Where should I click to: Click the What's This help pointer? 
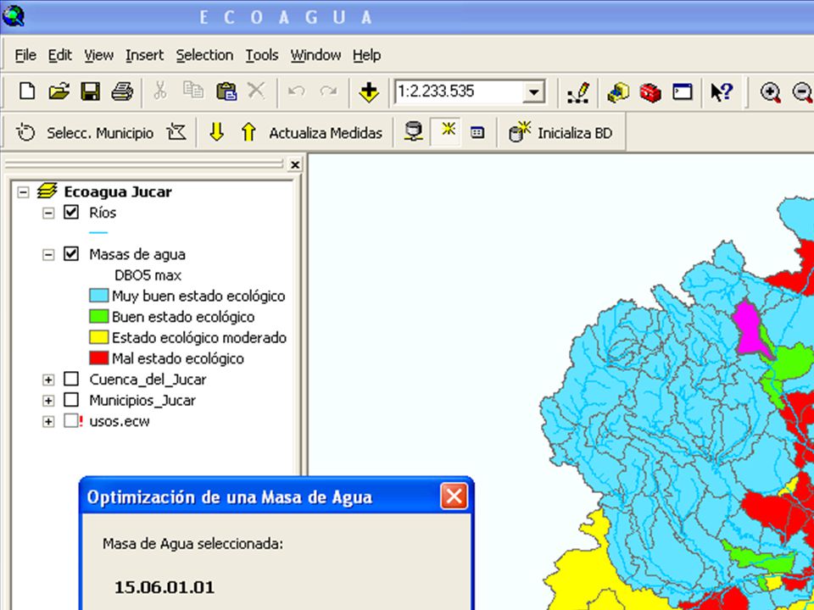pyautogui.click(x=721, y=91)
